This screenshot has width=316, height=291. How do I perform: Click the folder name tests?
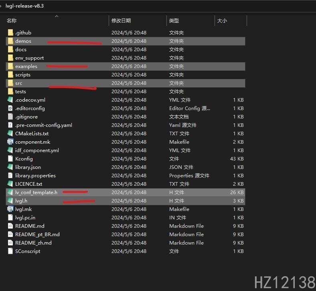(20, 92)
